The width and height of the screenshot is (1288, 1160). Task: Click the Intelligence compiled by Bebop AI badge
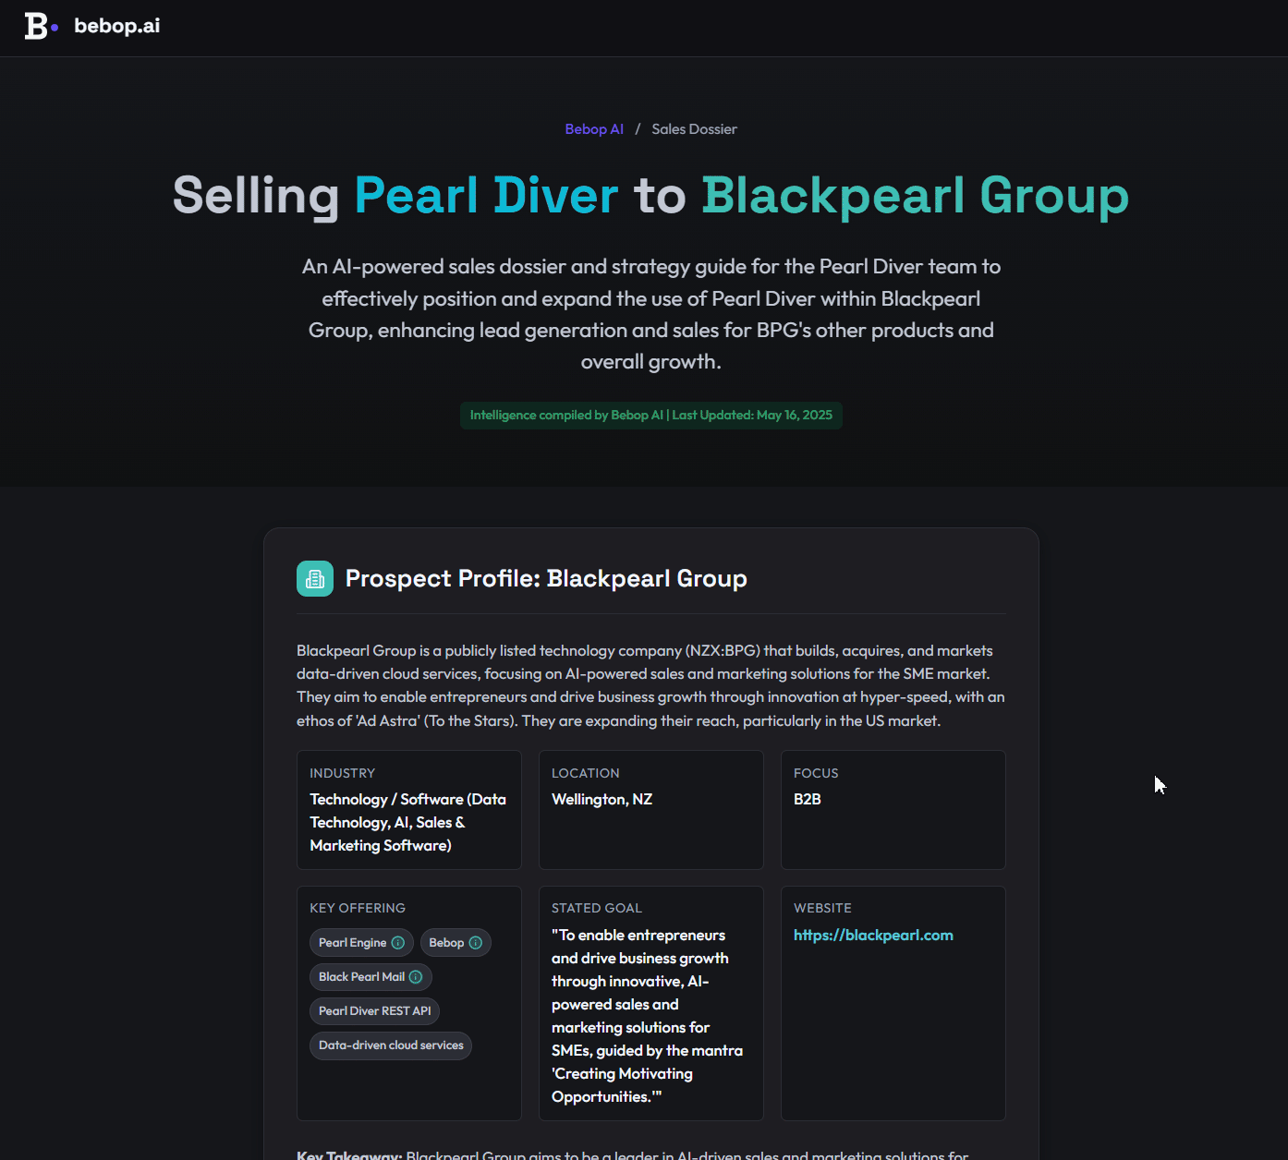[651, 416]
